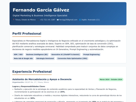Click the profile summary paragraph
The height and width of the screenshot is (102, 136).
66,45
